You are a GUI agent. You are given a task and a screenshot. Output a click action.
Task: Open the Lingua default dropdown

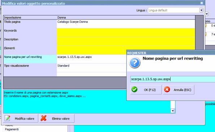[x=201, y=10]
